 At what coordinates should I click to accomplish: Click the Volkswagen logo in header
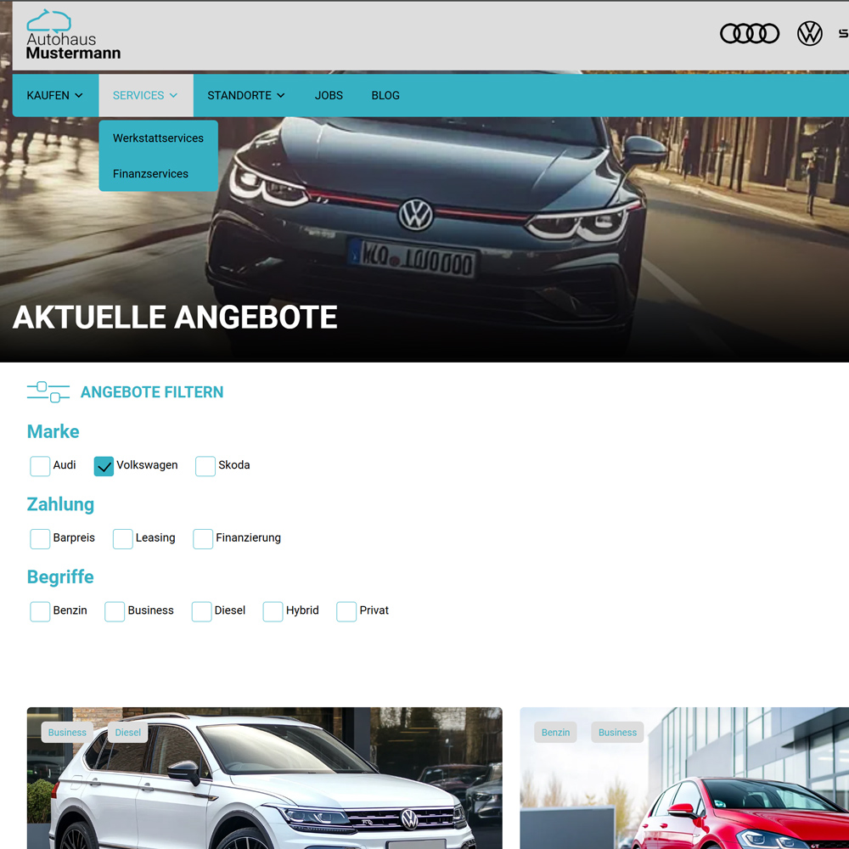[x=809, y=34]
